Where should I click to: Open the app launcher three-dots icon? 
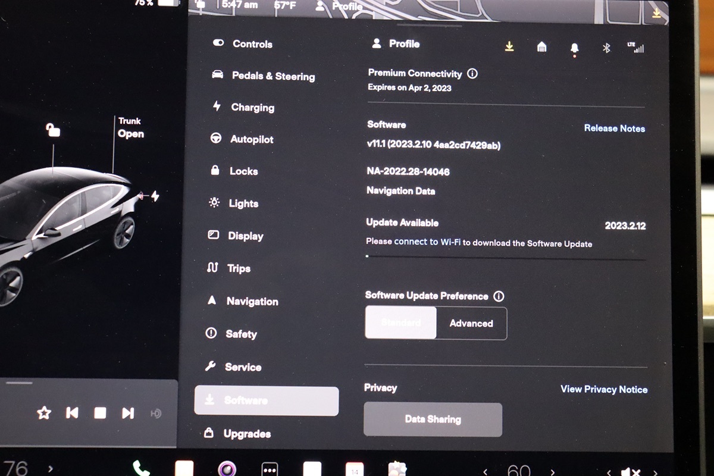coord(270,469)
